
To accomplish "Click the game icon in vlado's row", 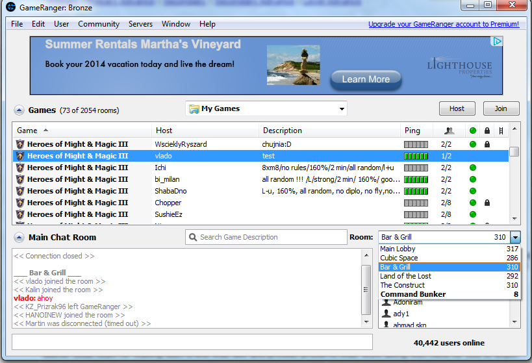I will pos(20,156).
